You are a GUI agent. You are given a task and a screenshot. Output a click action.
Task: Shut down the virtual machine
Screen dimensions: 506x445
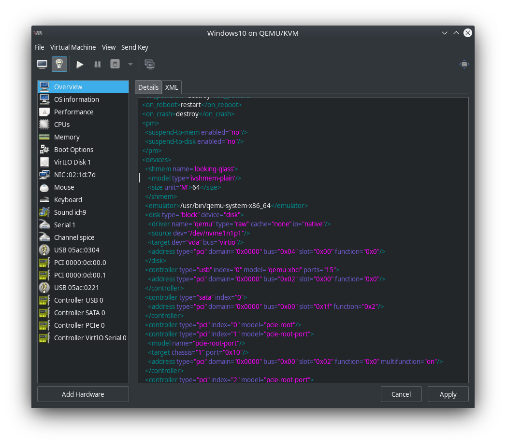[x=115, y=64]
